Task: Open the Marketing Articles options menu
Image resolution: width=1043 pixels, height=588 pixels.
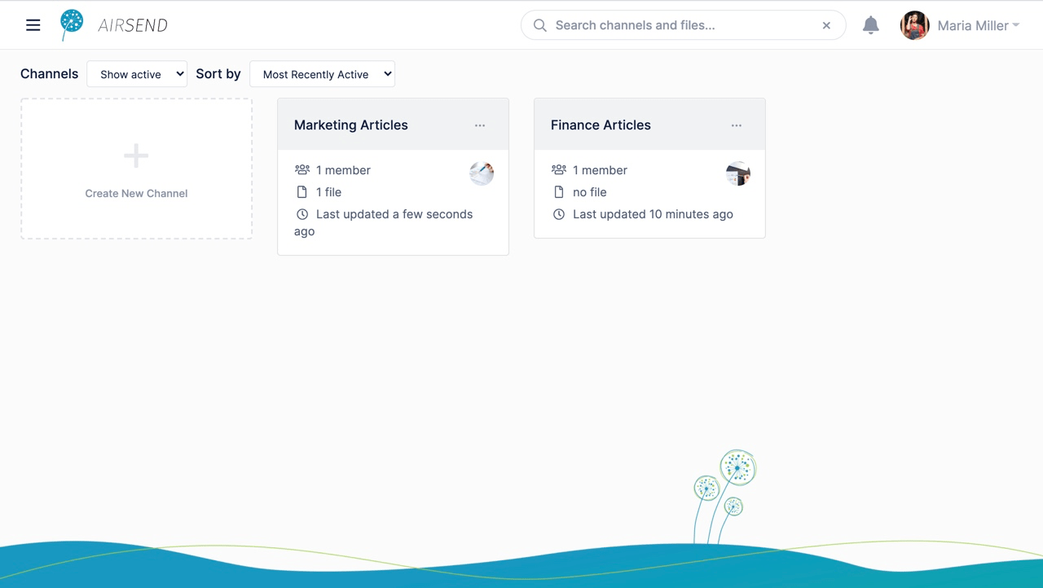Action: pyautogui.click(x=480, y=125)
